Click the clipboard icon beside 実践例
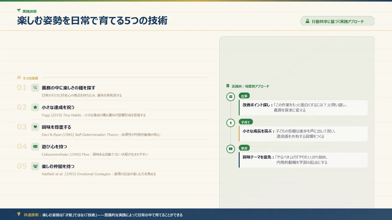 click(x=228, y=86)
